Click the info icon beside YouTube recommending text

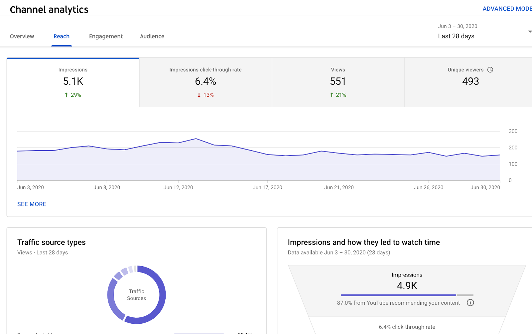(x=470, y=303)
